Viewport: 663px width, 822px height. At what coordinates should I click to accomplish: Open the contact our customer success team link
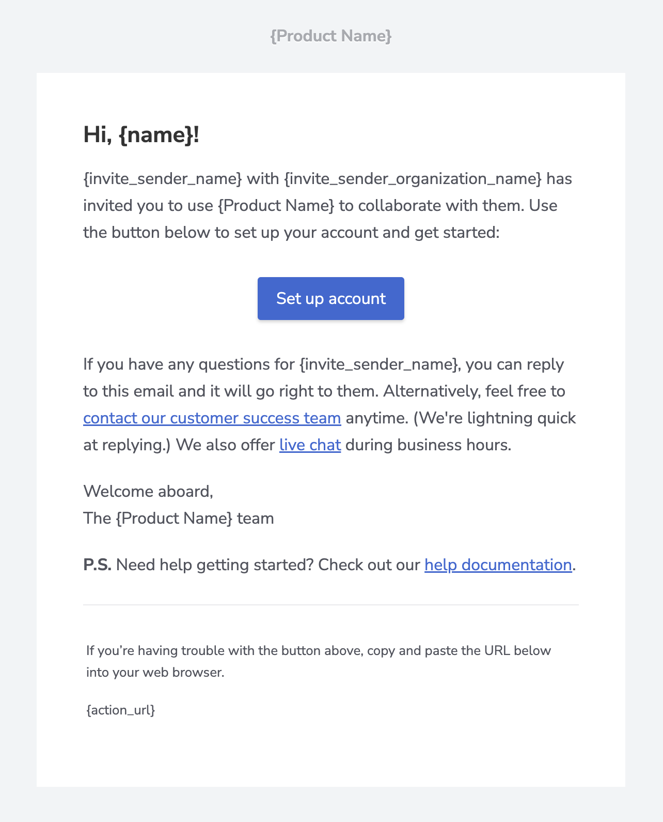(x=212, y=418)
